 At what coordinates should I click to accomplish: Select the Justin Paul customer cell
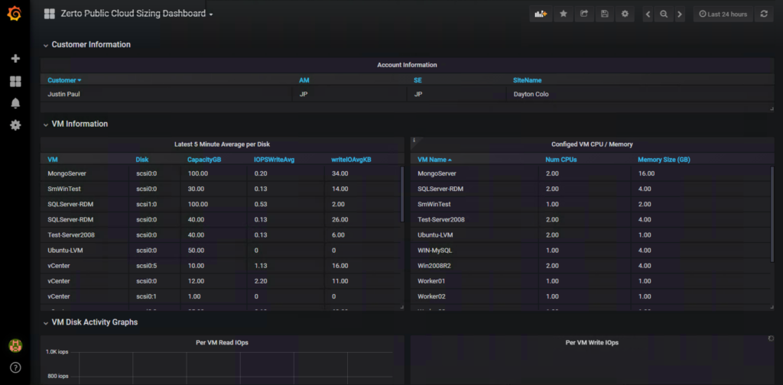64,94
